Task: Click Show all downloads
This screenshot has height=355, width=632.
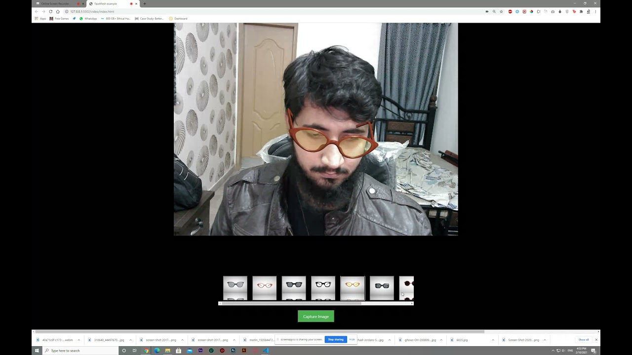Action: 584,340
